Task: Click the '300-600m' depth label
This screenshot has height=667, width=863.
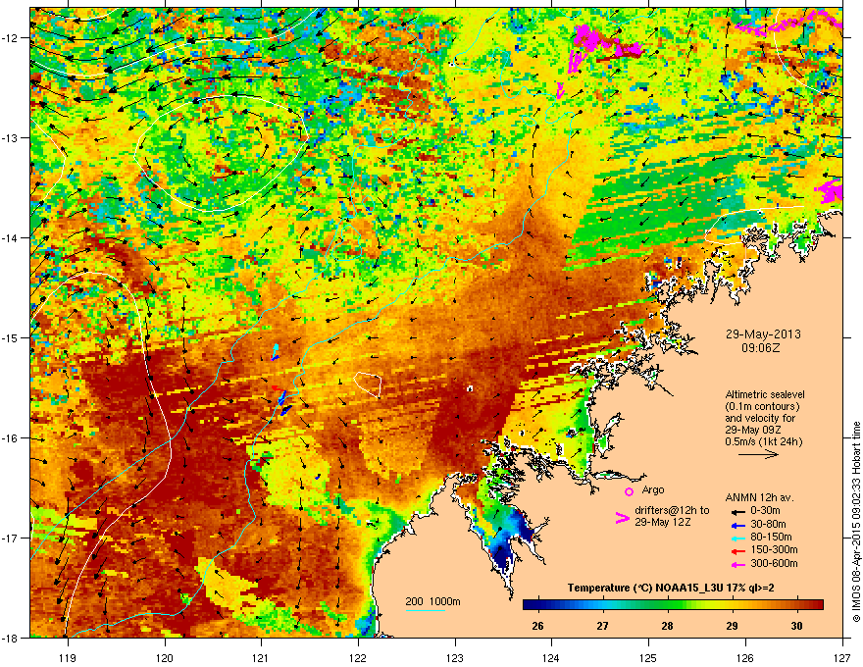Action: (774, 563)
